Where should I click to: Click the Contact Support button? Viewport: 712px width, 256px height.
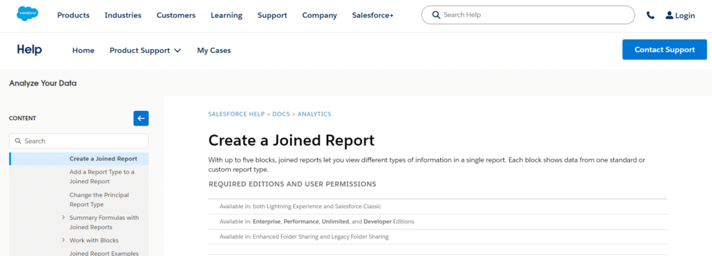(665, 50)
